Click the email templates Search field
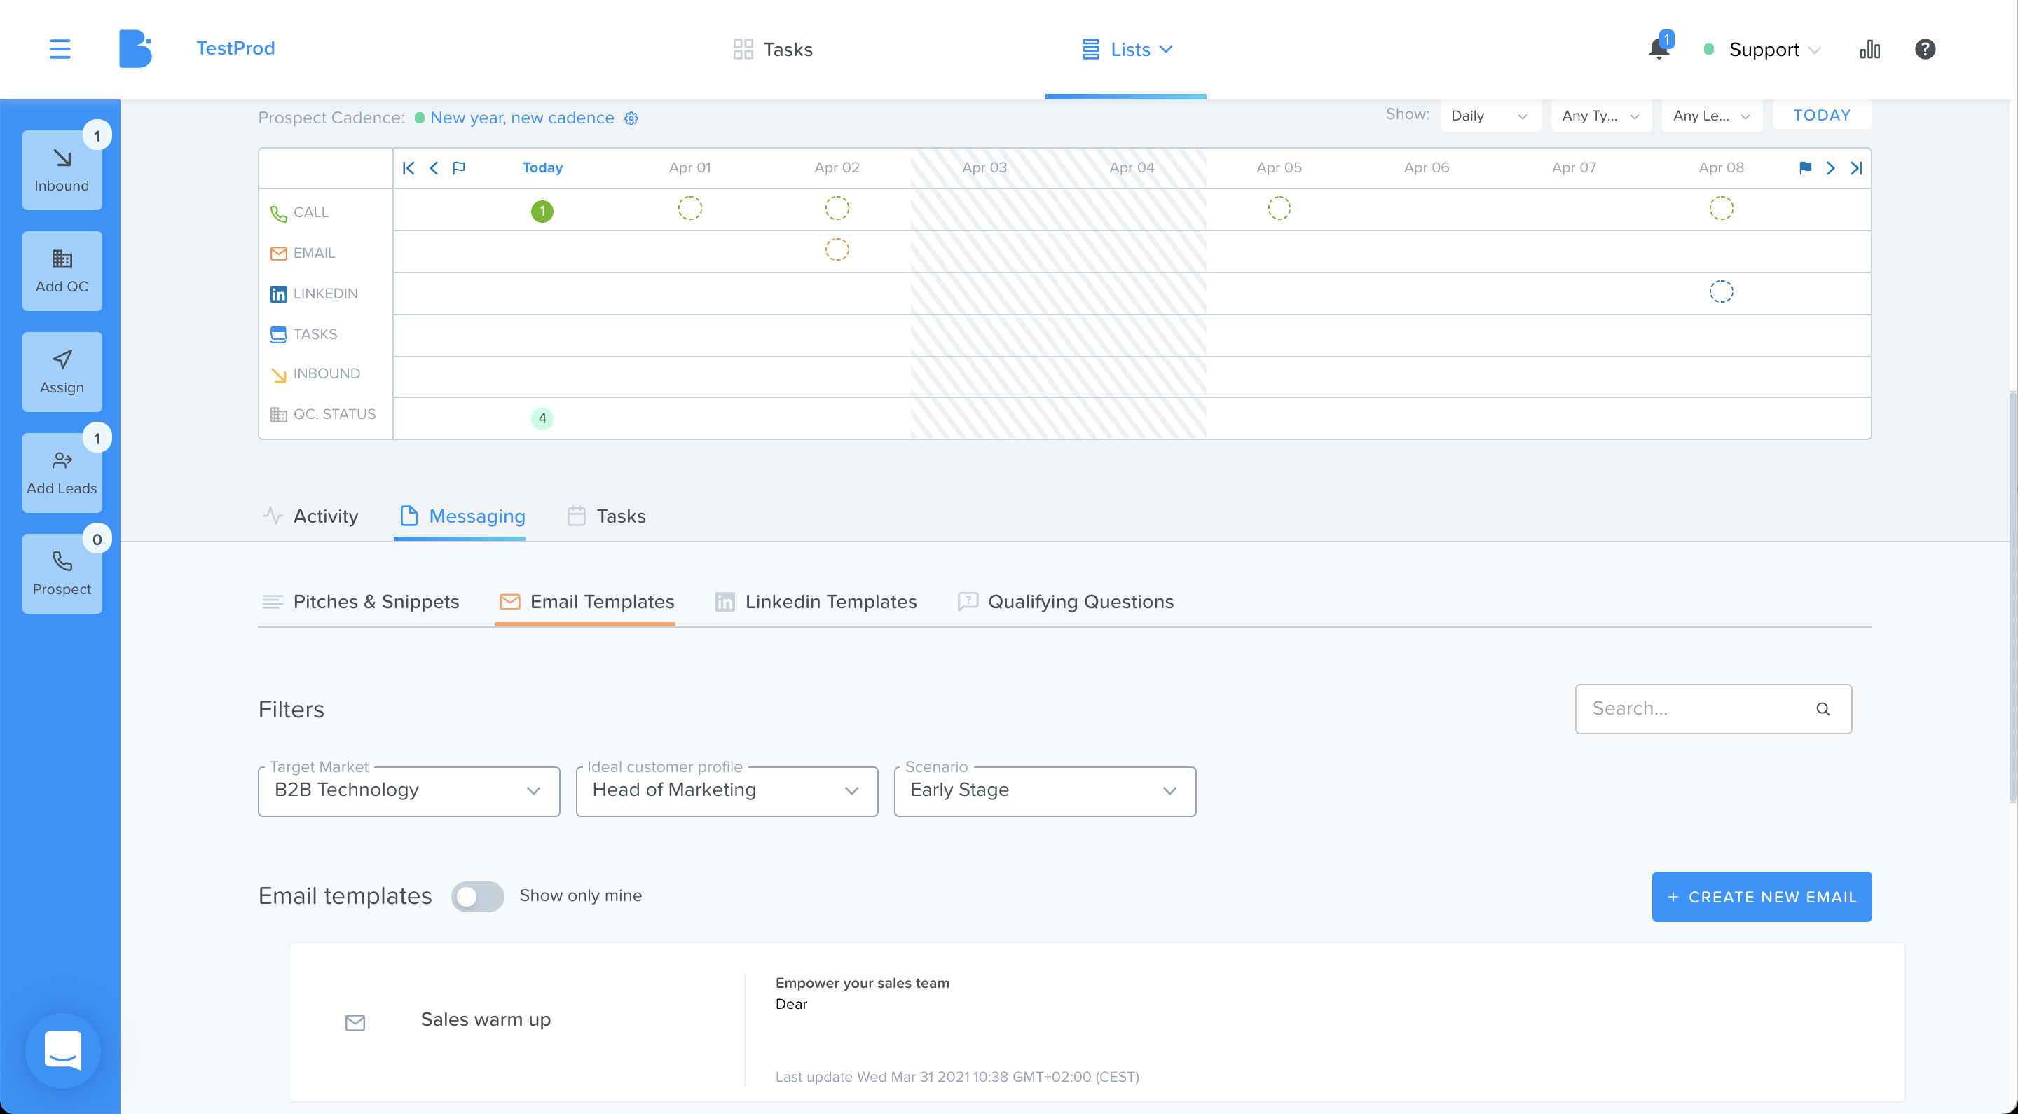2018x1114 pixels. point(1712,709)
